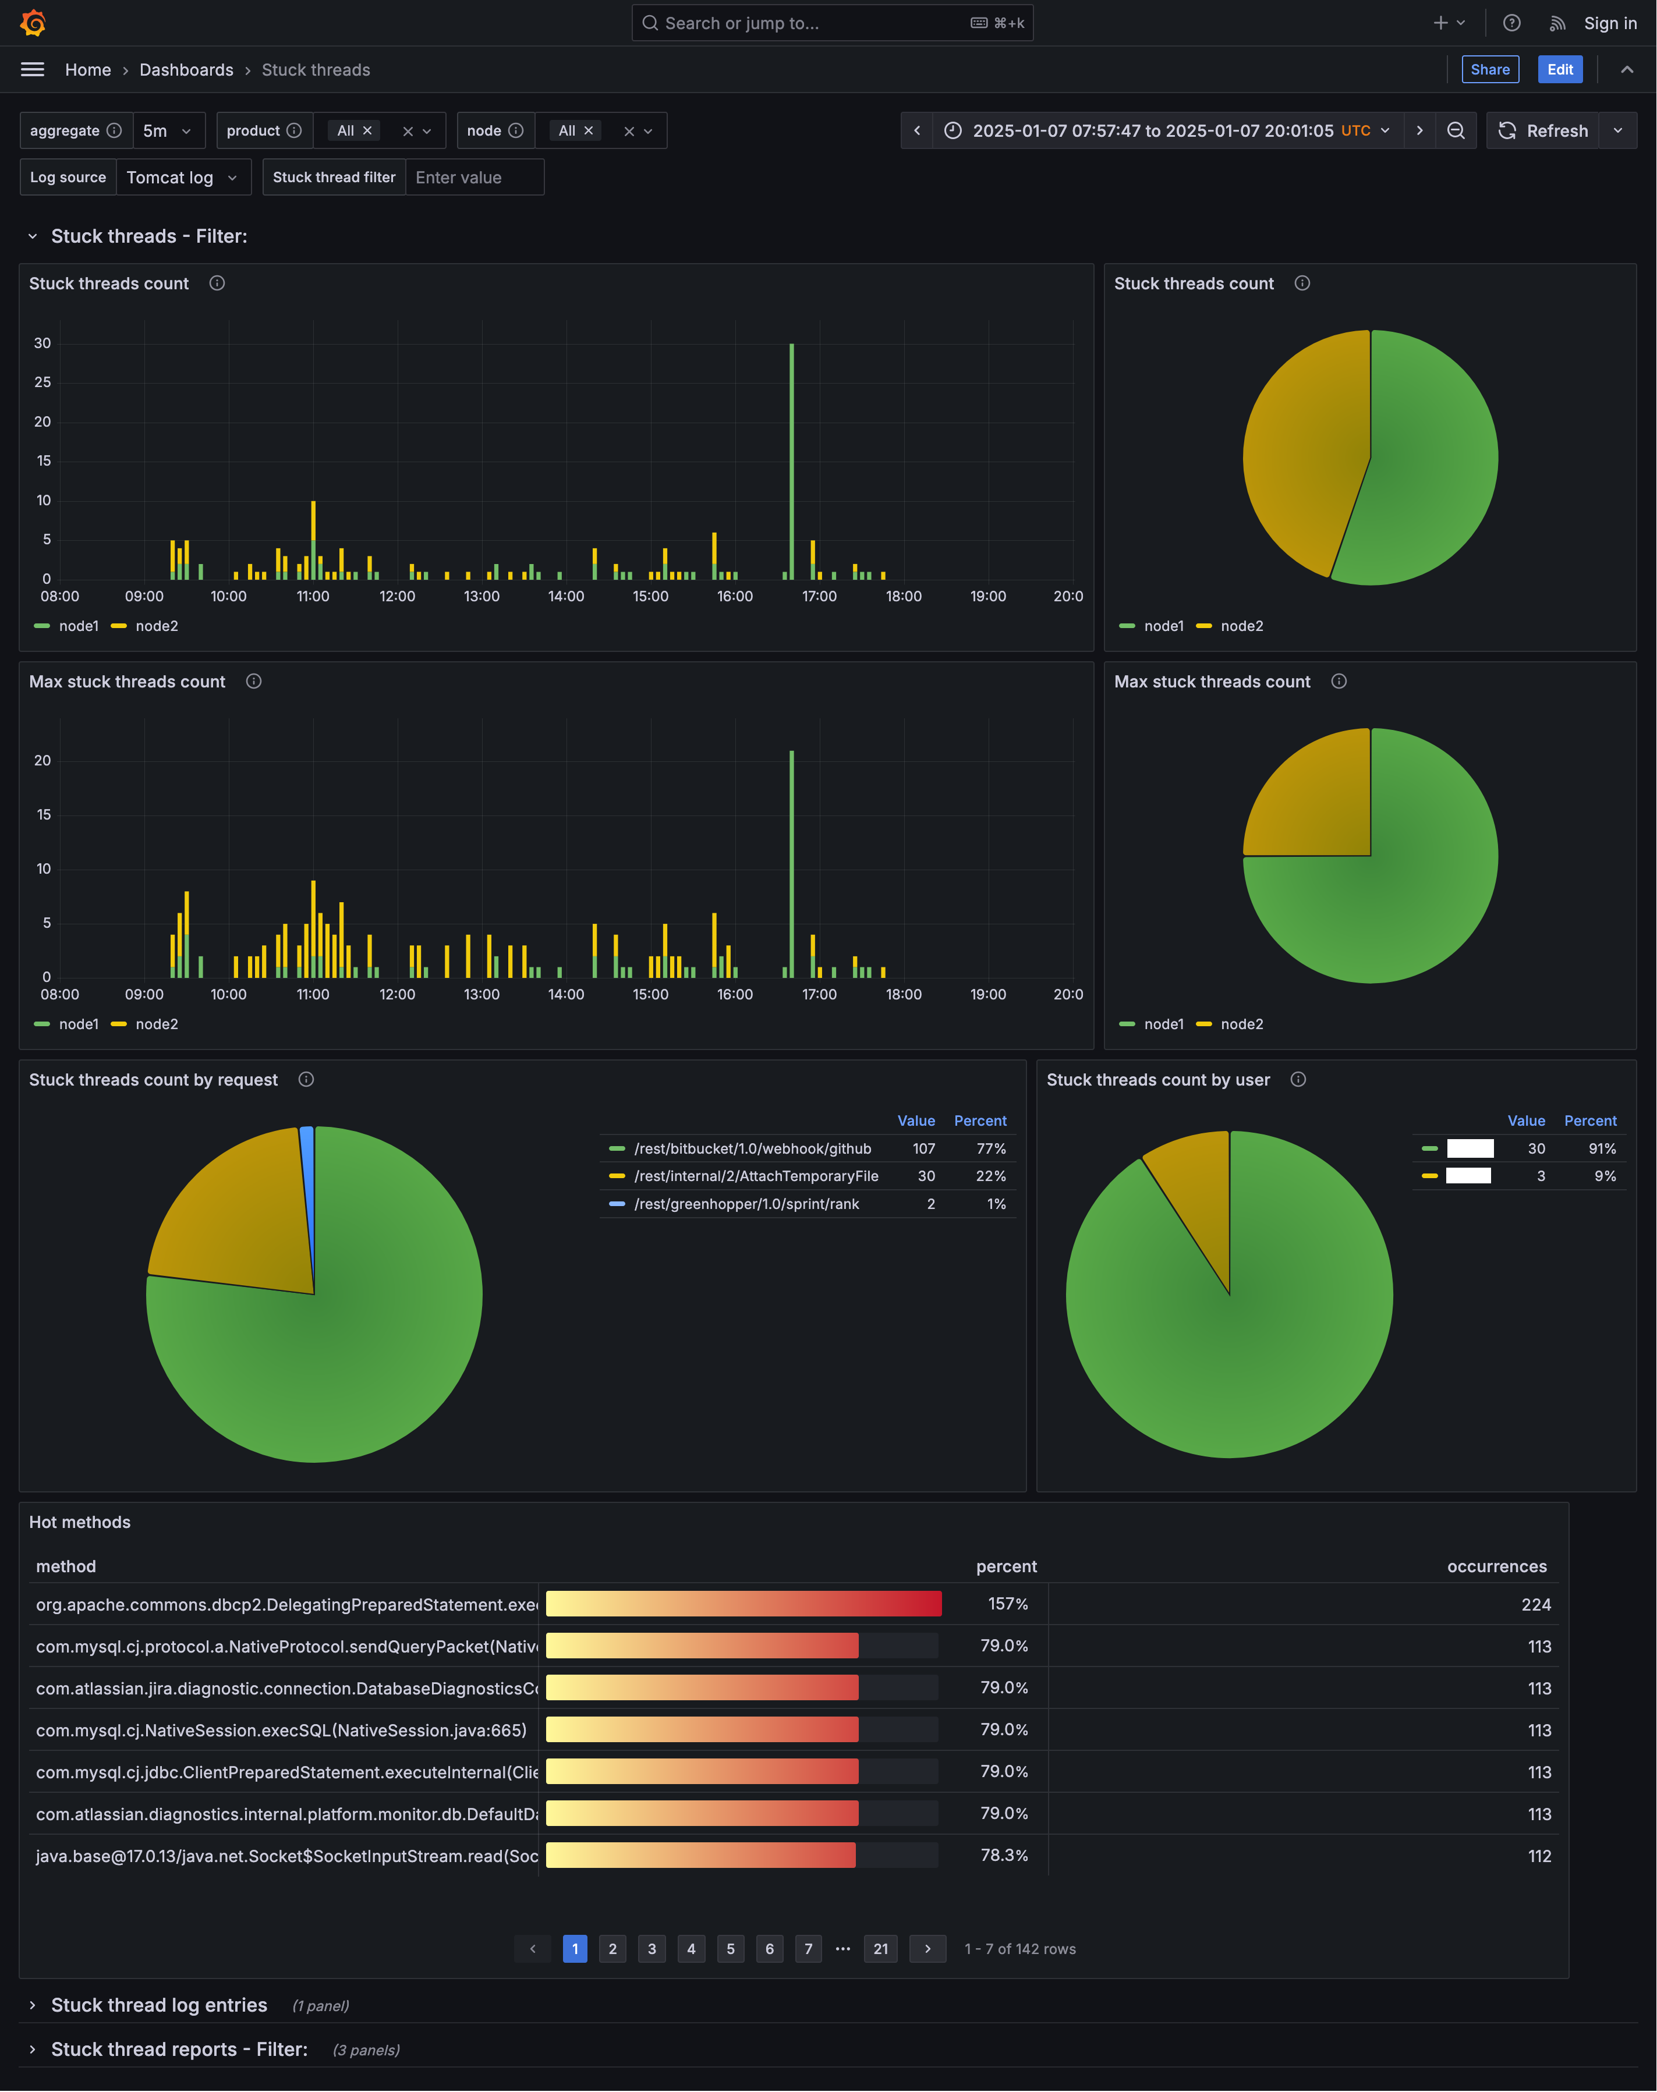Zoom out the time range with the magnifier icon
1657x2092 pixels.
coord(1455,130)
